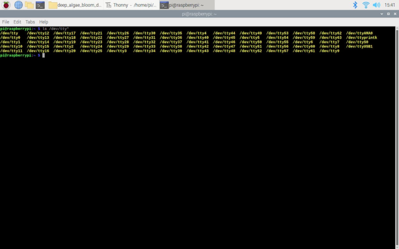Click the /dev/tty44 entry
Screen dimensions: 399x249
[224, 33]
